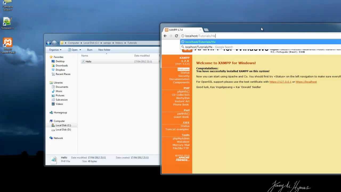341x192 pixels.
Task: Select Local Disk (C:) in navigation pane
Action: pyautogui.click(x=63, y=125)
